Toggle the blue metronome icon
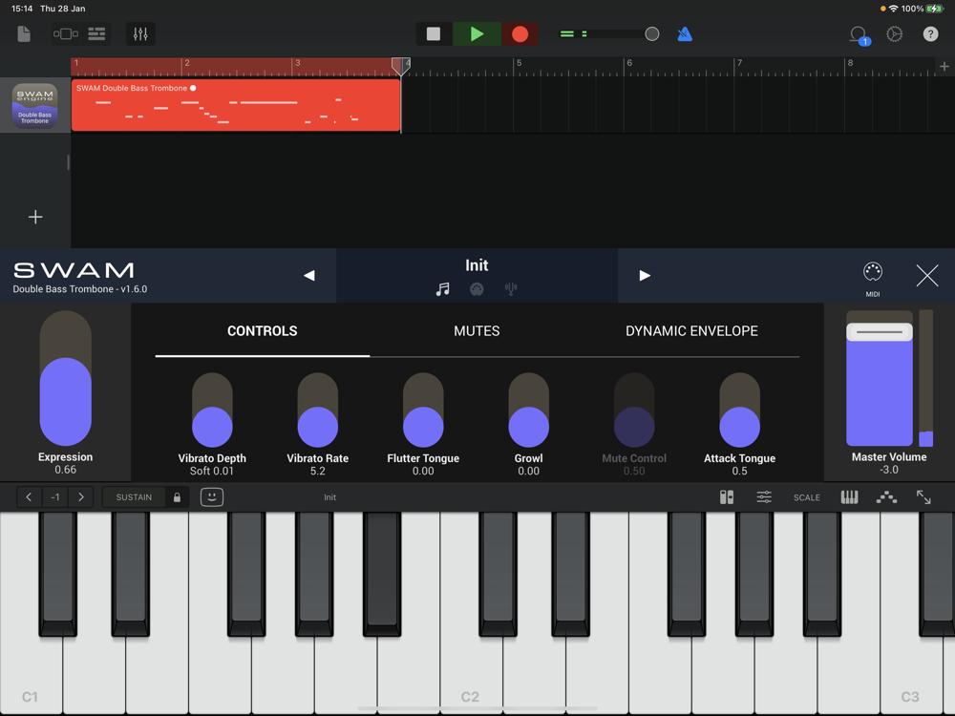 pyautogui.click(x=685, y=34)
